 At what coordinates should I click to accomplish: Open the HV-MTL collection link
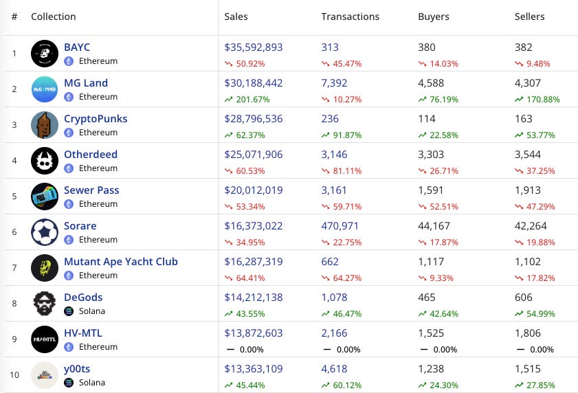point(83,333)
